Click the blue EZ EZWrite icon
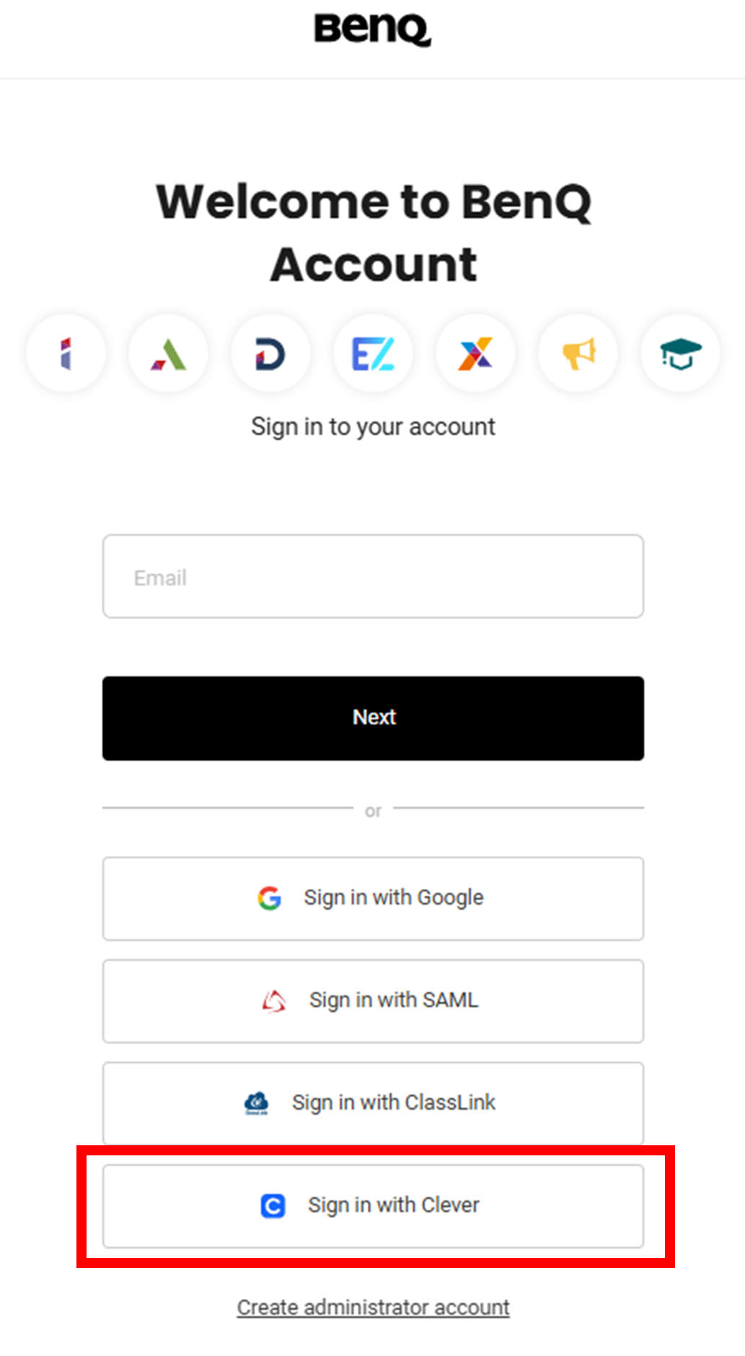This screenshot has width=745, height=1356. coord(373,353)
